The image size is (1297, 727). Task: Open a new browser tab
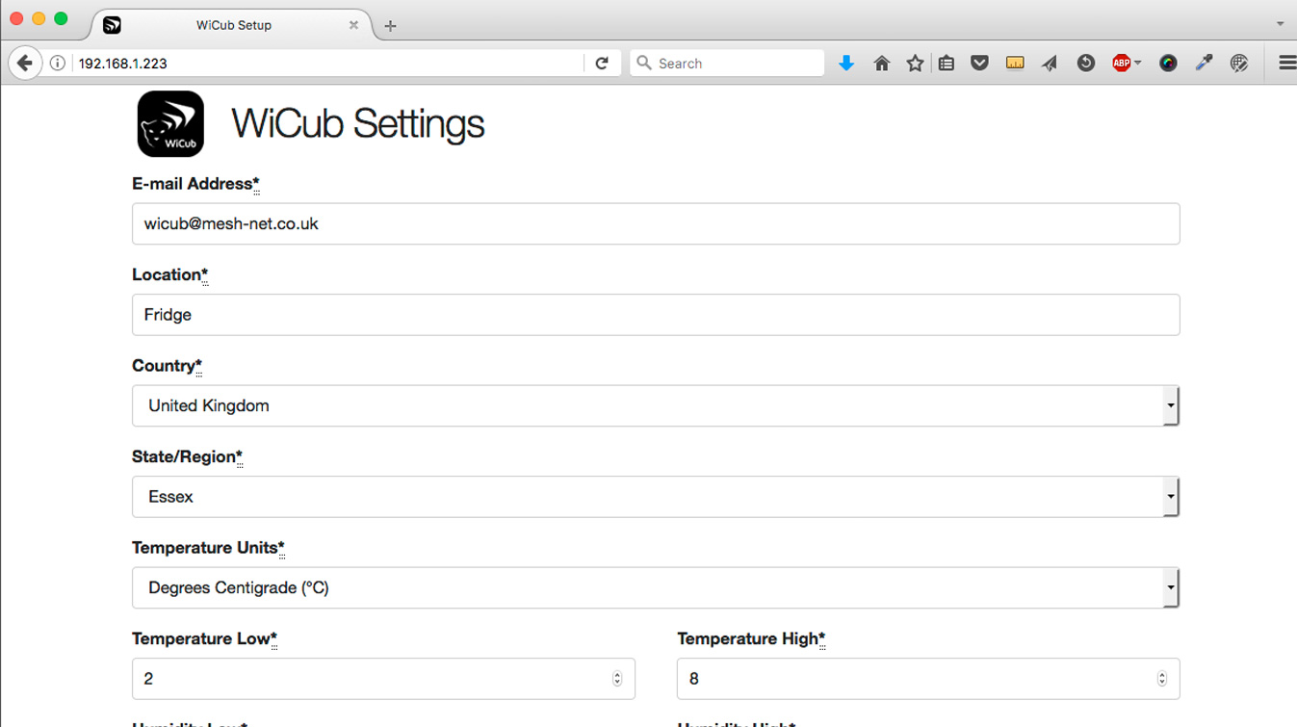390,26
